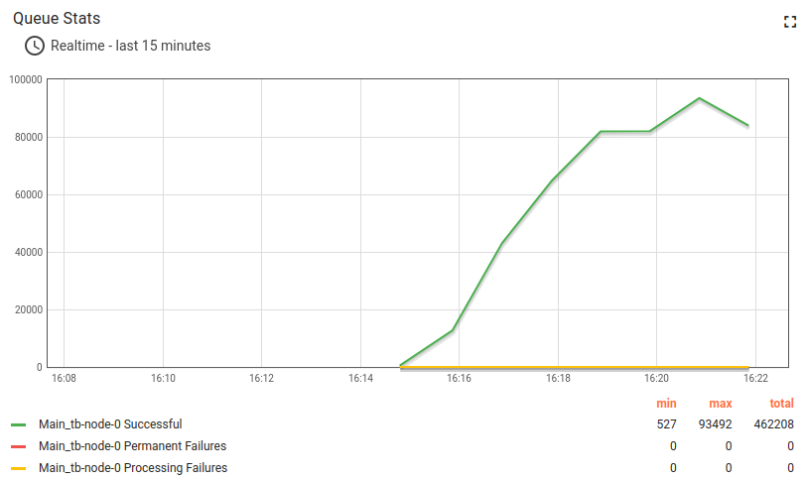Click the 16:14 time axis label
807x480 pixels.
click(360, 378)
